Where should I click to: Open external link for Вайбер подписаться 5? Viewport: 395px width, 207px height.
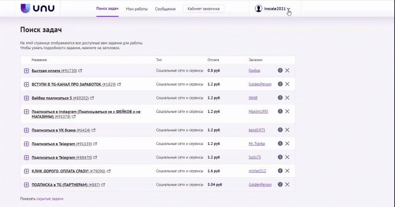pos(92,98)
